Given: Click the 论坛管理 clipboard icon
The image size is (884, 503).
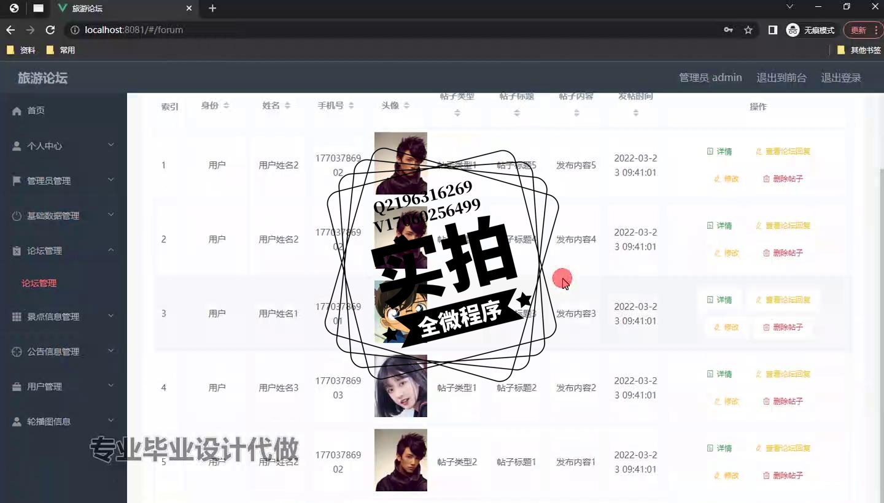Looking at the screenshot, I should pyautogui.click(x=17, y=251).
